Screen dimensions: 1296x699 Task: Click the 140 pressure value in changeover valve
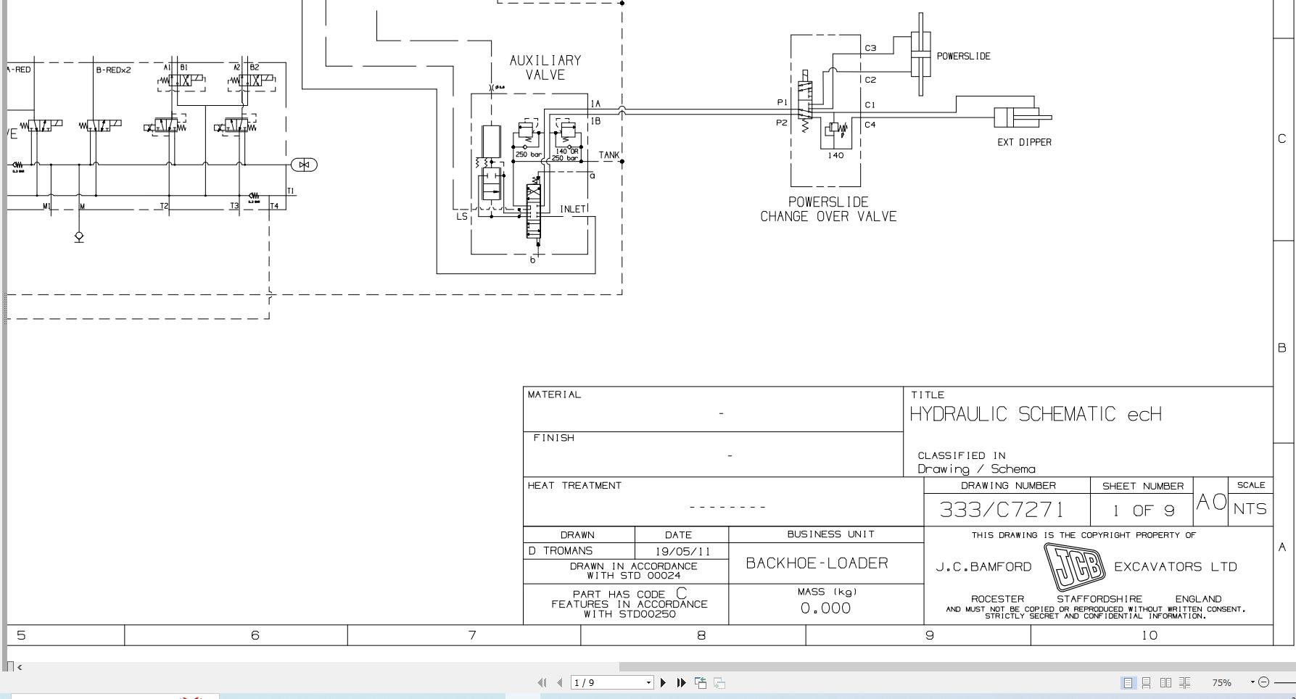point(835,155)
